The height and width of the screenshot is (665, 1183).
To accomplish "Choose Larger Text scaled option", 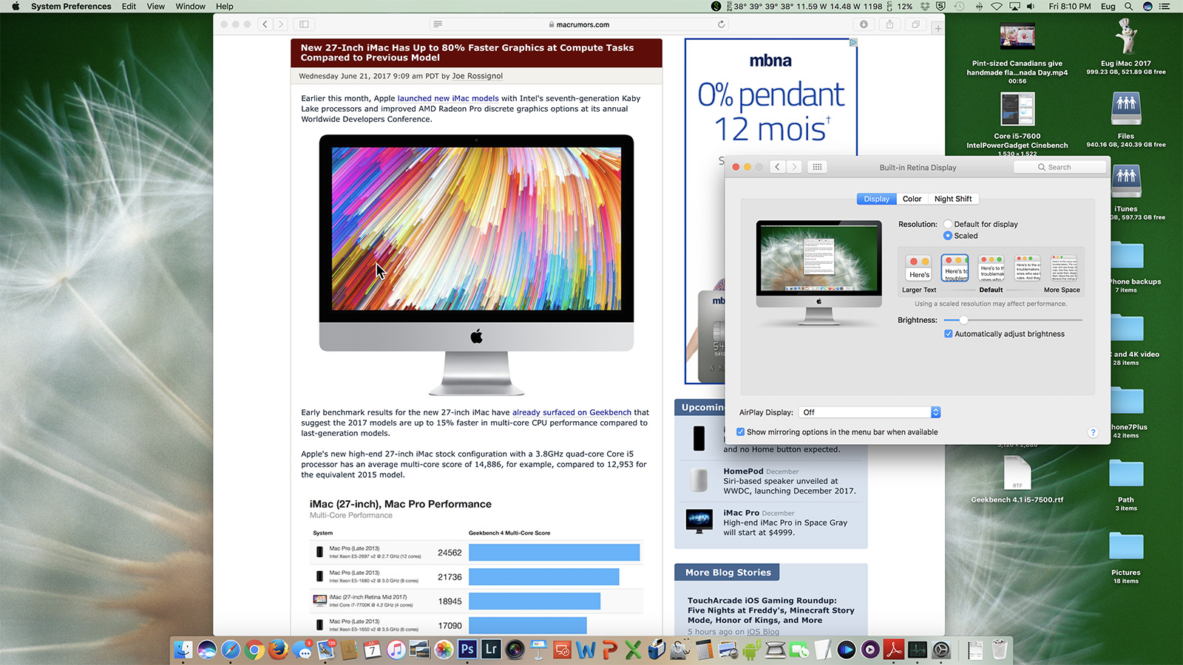I will [919, 267].
